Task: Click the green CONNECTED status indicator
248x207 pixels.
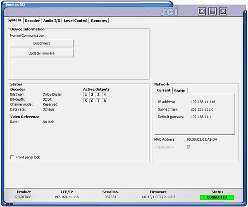Action: [x=217, y=198]
